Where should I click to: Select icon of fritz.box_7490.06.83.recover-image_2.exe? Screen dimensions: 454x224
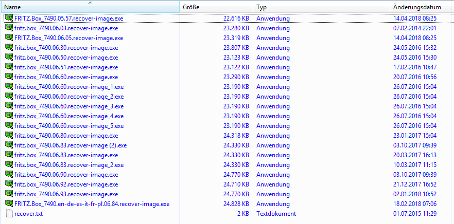click(x=9, y=165)
